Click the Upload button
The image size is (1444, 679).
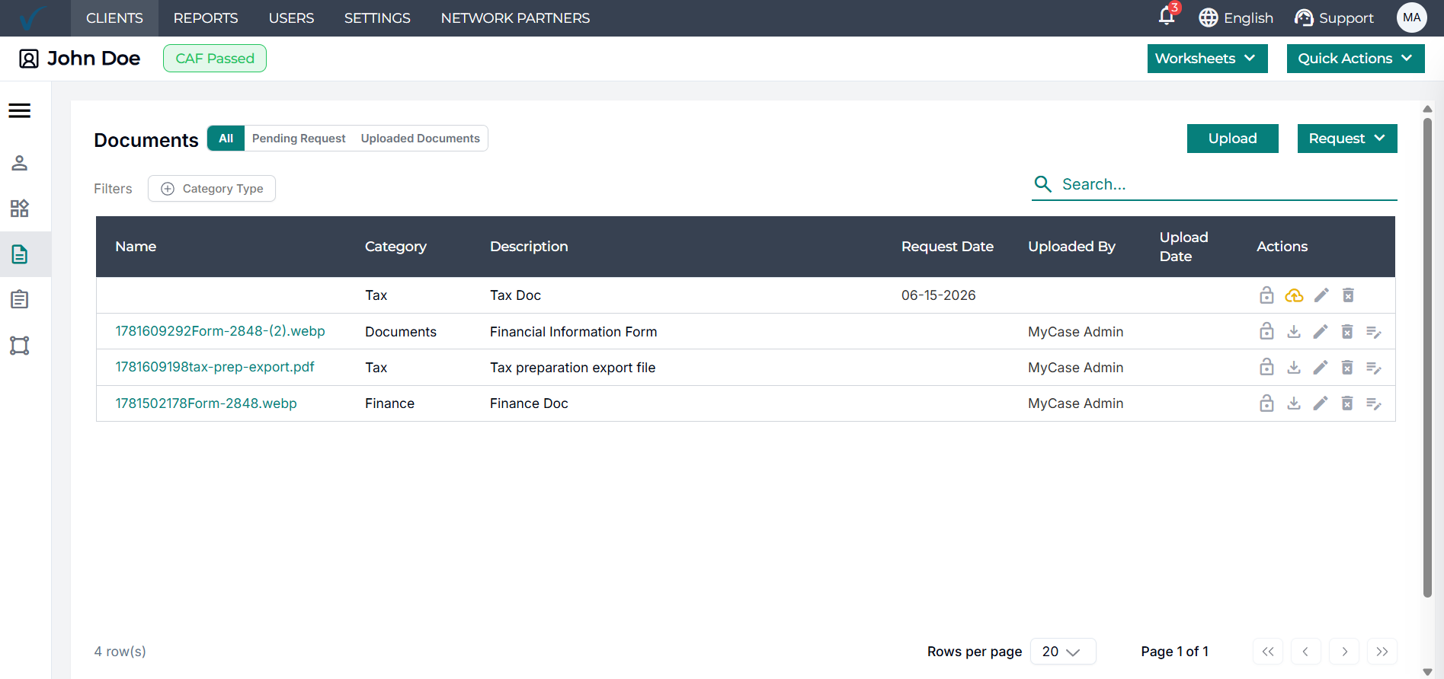1232,139
